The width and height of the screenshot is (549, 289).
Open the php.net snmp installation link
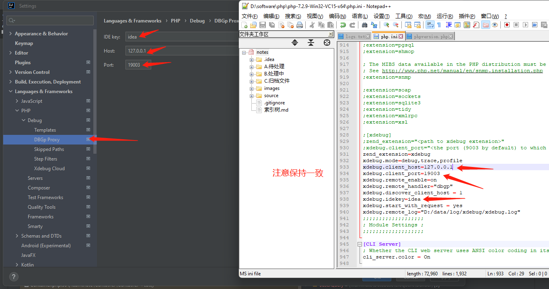[462, 71]
